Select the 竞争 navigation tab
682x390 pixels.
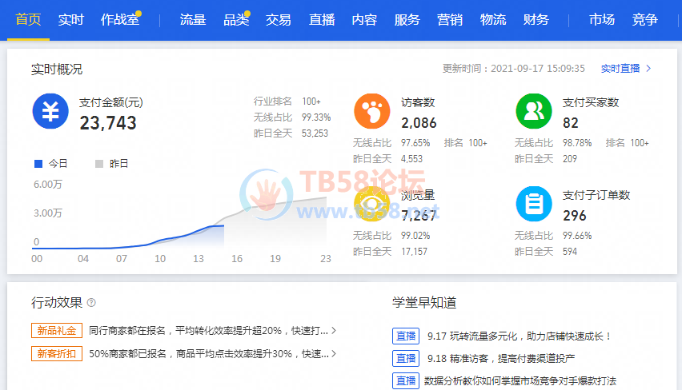644,20
